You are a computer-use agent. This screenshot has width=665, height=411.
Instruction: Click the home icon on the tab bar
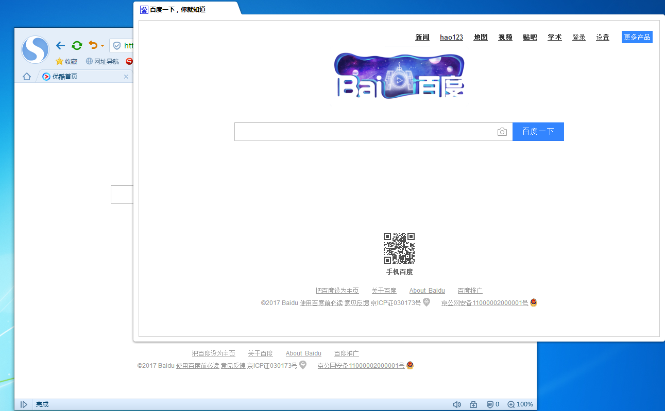pos(26,76)
